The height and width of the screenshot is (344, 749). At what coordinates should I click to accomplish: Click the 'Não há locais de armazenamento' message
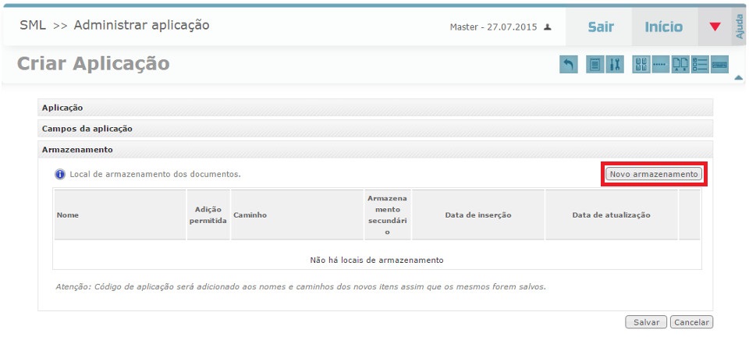tap(377, 261)
